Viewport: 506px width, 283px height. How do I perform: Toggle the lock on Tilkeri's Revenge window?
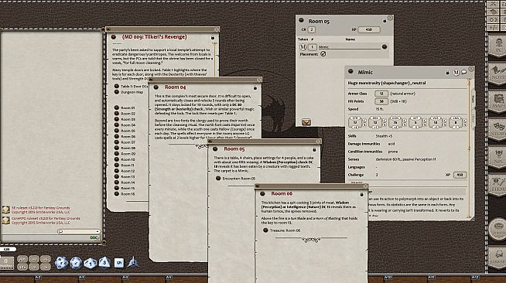212,37
